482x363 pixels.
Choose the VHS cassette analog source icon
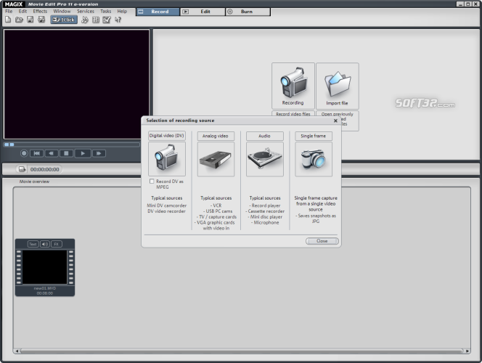(x=216, y=159)
